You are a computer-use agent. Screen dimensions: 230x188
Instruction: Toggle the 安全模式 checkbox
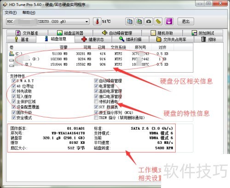tap(14, 118)
